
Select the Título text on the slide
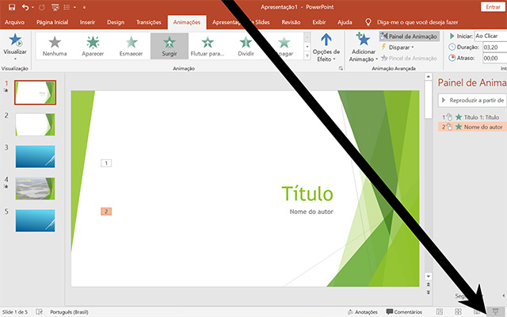click(x=307, y=193)
